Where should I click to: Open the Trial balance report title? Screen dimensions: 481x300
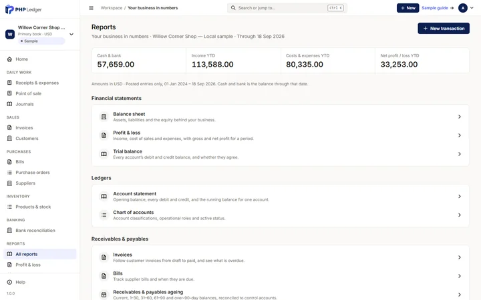pos(128,151)
